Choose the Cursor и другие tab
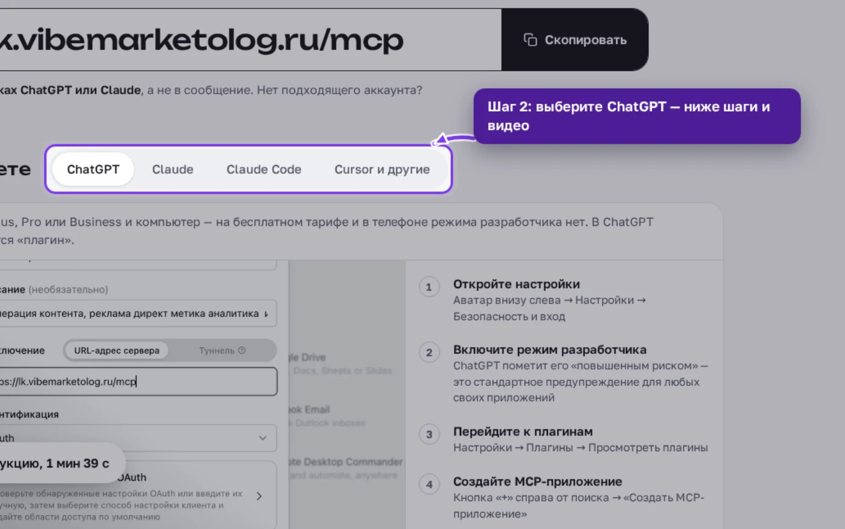This screenshot has height=529, width=845. [x=382, y=169]
